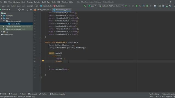This screenshot has height=98, width=175.
Task: Open Project Structure folder icon in toolbar
Action: pos(155,6)
